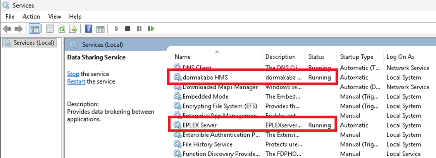This screenshot has height=158, width=436.
Task: Toggle the Show/Hide Action Pane icon
Action: (x=100, y=29)
